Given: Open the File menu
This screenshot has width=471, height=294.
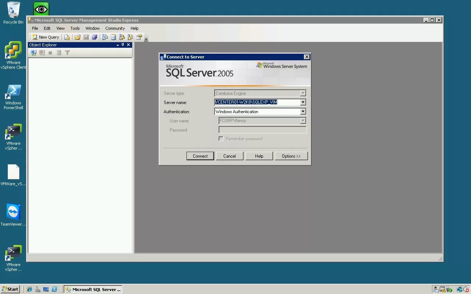Looking at the screenshot, I should [x=35, y=28].
